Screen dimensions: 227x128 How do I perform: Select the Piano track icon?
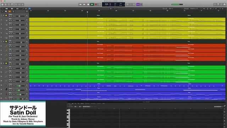tap(6, 90)
